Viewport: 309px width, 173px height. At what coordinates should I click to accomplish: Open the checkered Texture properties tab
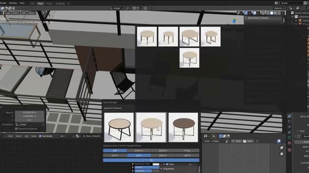[289, 150]
